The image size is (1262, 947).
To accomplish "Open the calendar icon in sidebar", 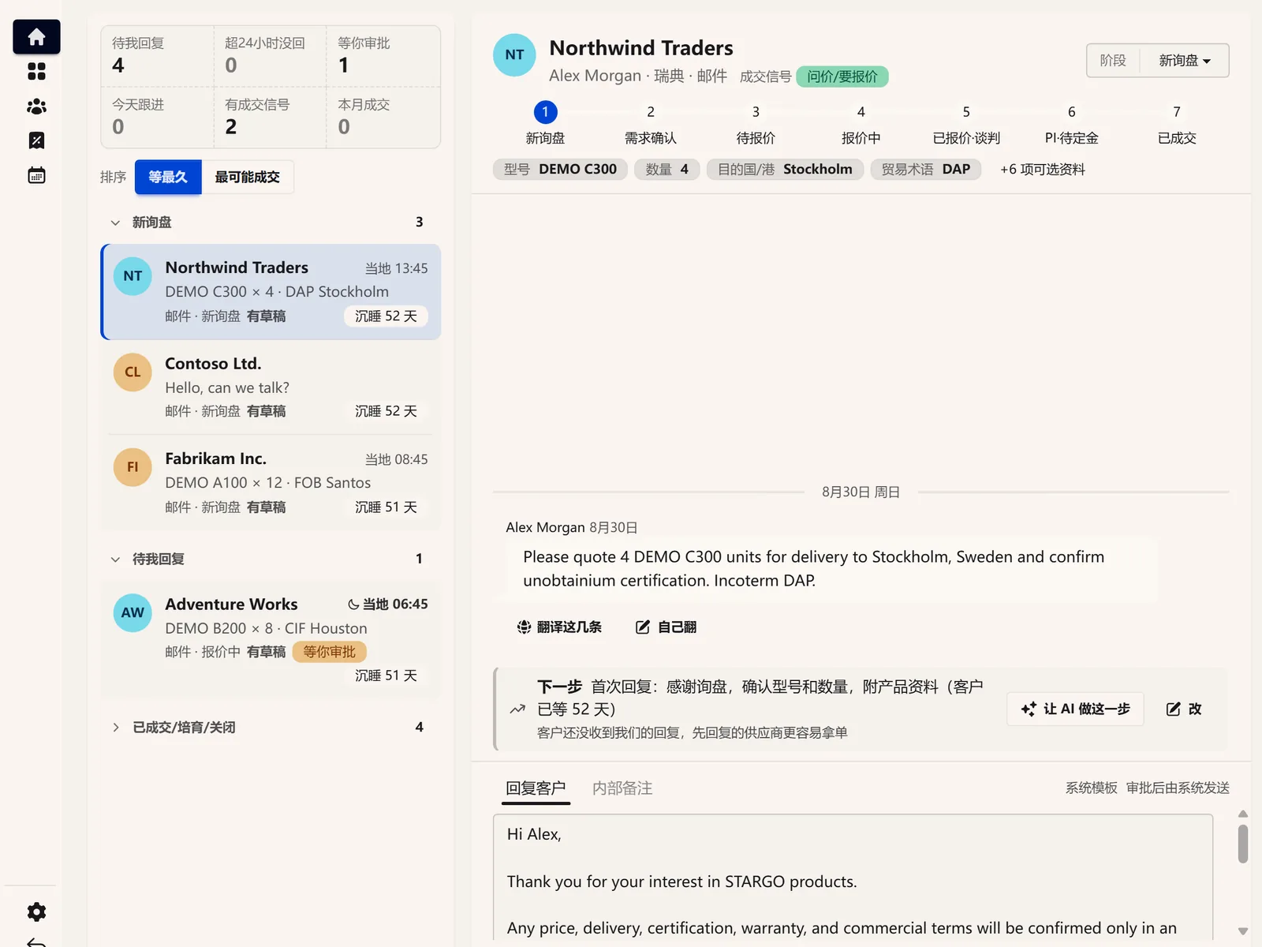I will 36,175.
